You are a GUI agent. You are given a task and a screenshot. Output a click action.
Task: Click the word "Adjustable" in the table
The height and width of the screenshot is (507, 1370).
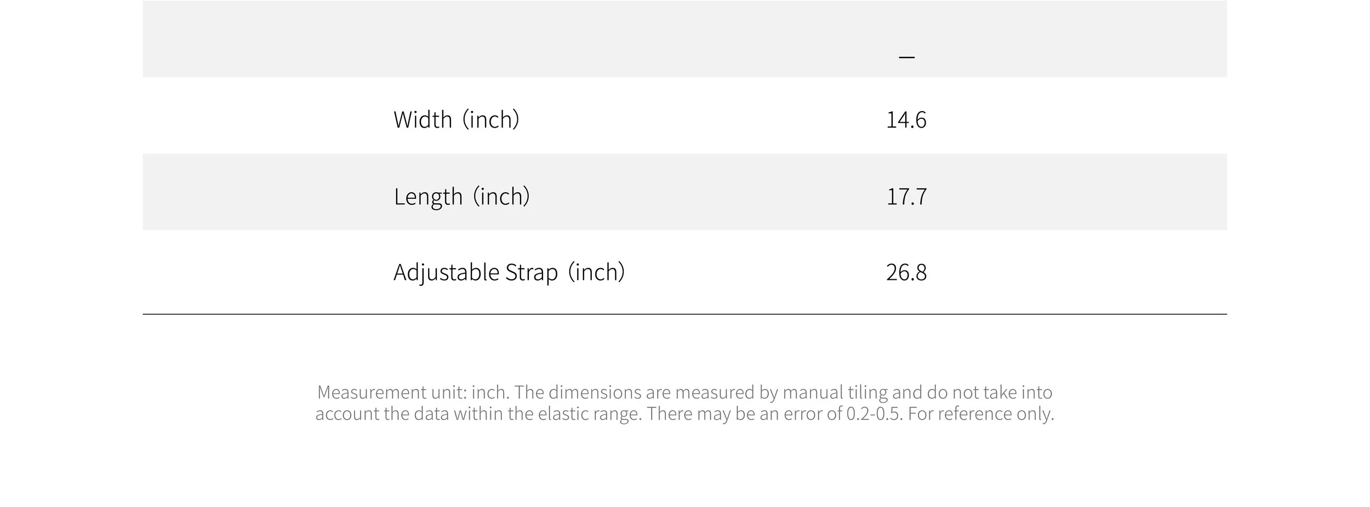447,273
